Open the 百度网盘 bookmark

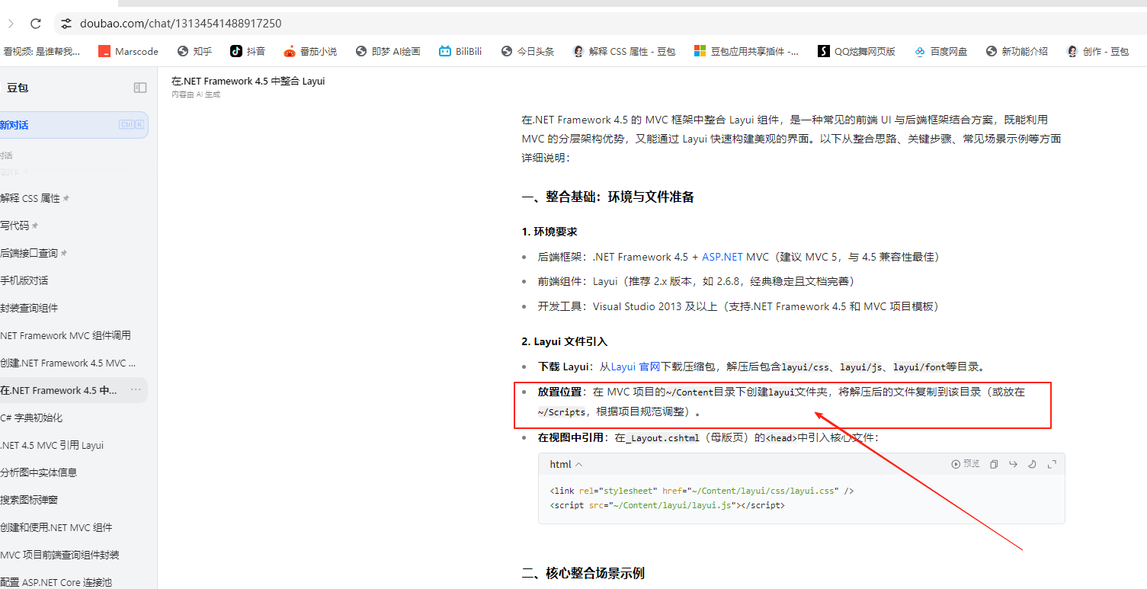[x=941, y=51]
